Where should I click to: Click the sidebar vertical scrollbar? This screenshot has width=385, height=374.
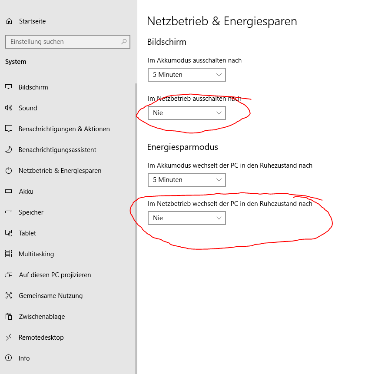pyautogui.click(x=136, y=228)
